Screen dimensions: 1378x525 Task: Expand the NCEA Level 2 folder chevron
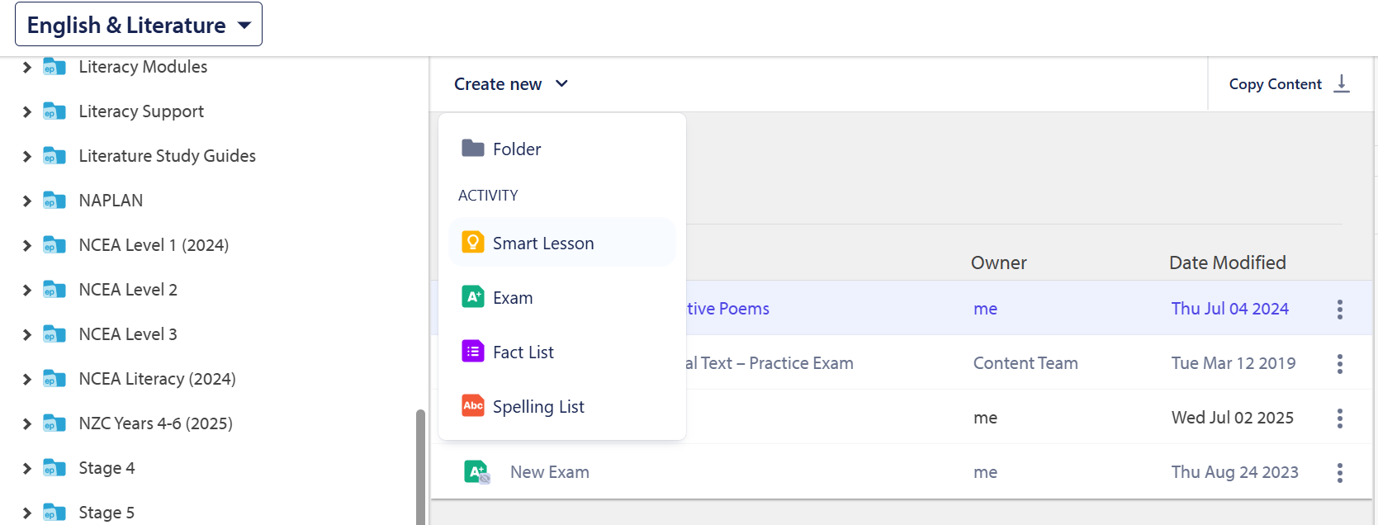pos(27,290)
